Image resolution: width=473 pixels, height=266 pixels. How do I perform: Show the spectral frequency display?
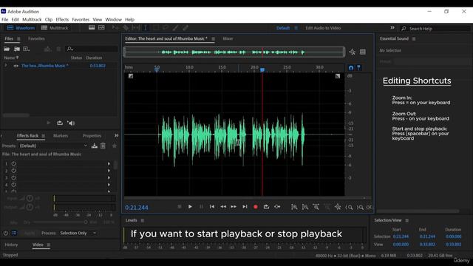(92, 28)
